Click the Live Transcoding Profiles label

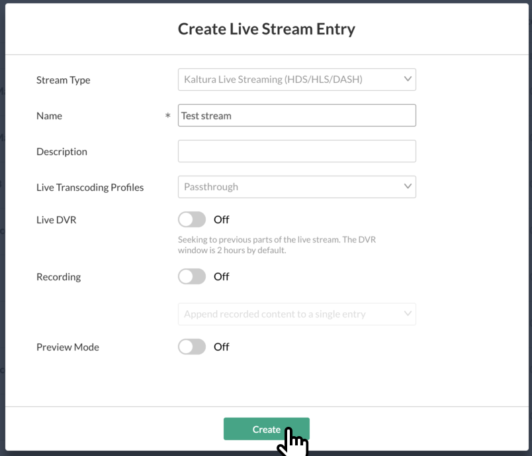coord(90,187)
